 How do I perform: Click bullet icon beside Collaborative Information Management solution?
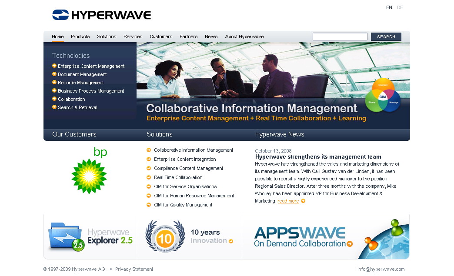pos(149,150)
